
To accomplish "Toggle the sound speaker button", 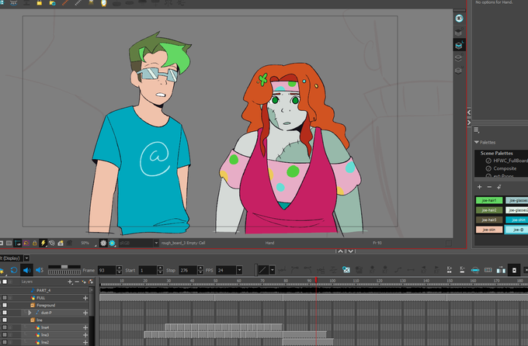I will click(x=26, y=270).
